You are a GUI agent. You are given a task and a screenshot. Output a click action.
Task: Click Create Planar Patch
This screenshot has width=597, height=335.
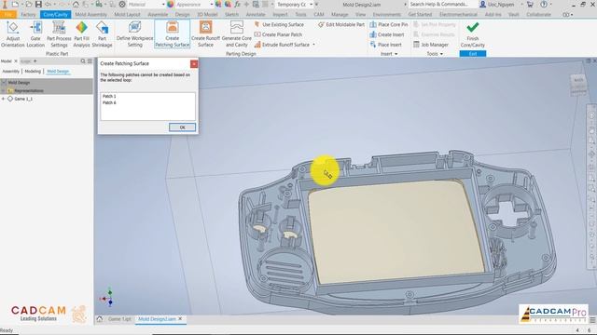278,34
